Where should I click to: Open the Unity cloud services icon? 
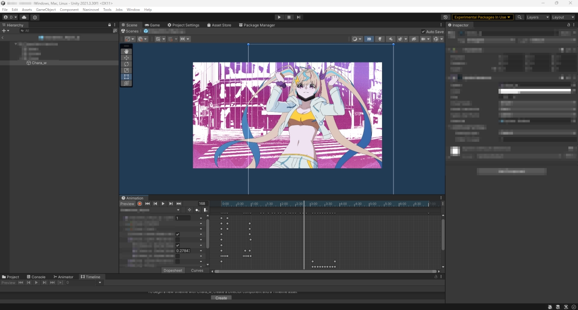pos(24,17)
